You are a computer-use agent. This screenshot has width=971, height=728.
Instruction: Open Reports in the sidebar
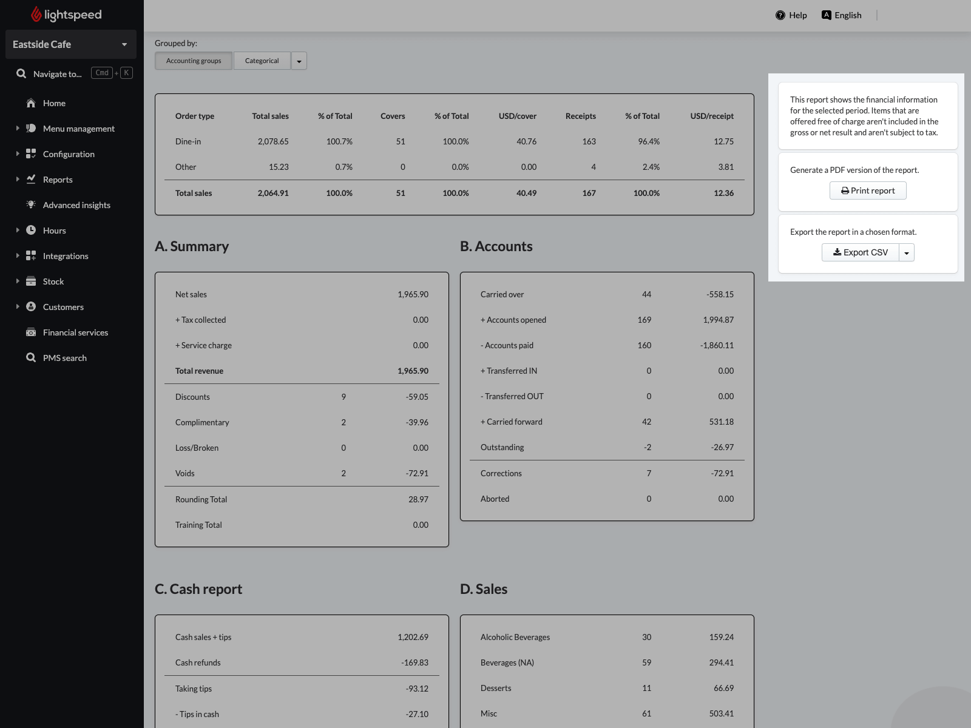[58, 180]
